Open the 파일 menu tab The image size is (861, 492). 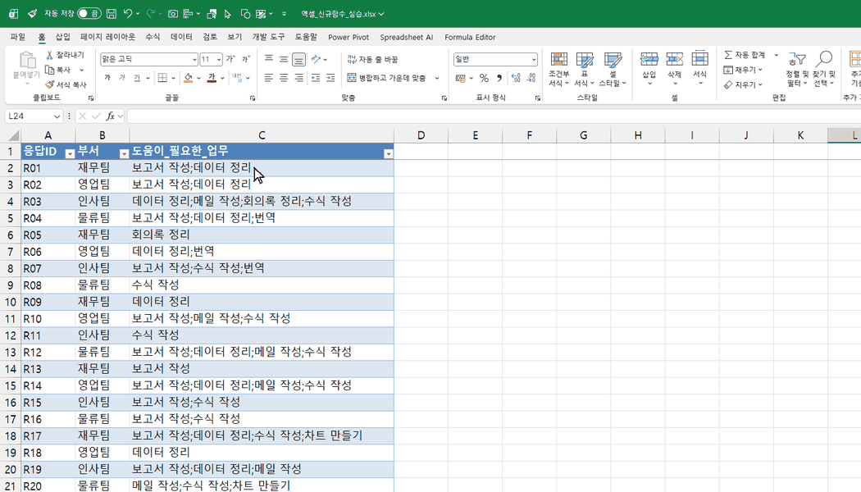pyautogui.click(x=17, y=37)
